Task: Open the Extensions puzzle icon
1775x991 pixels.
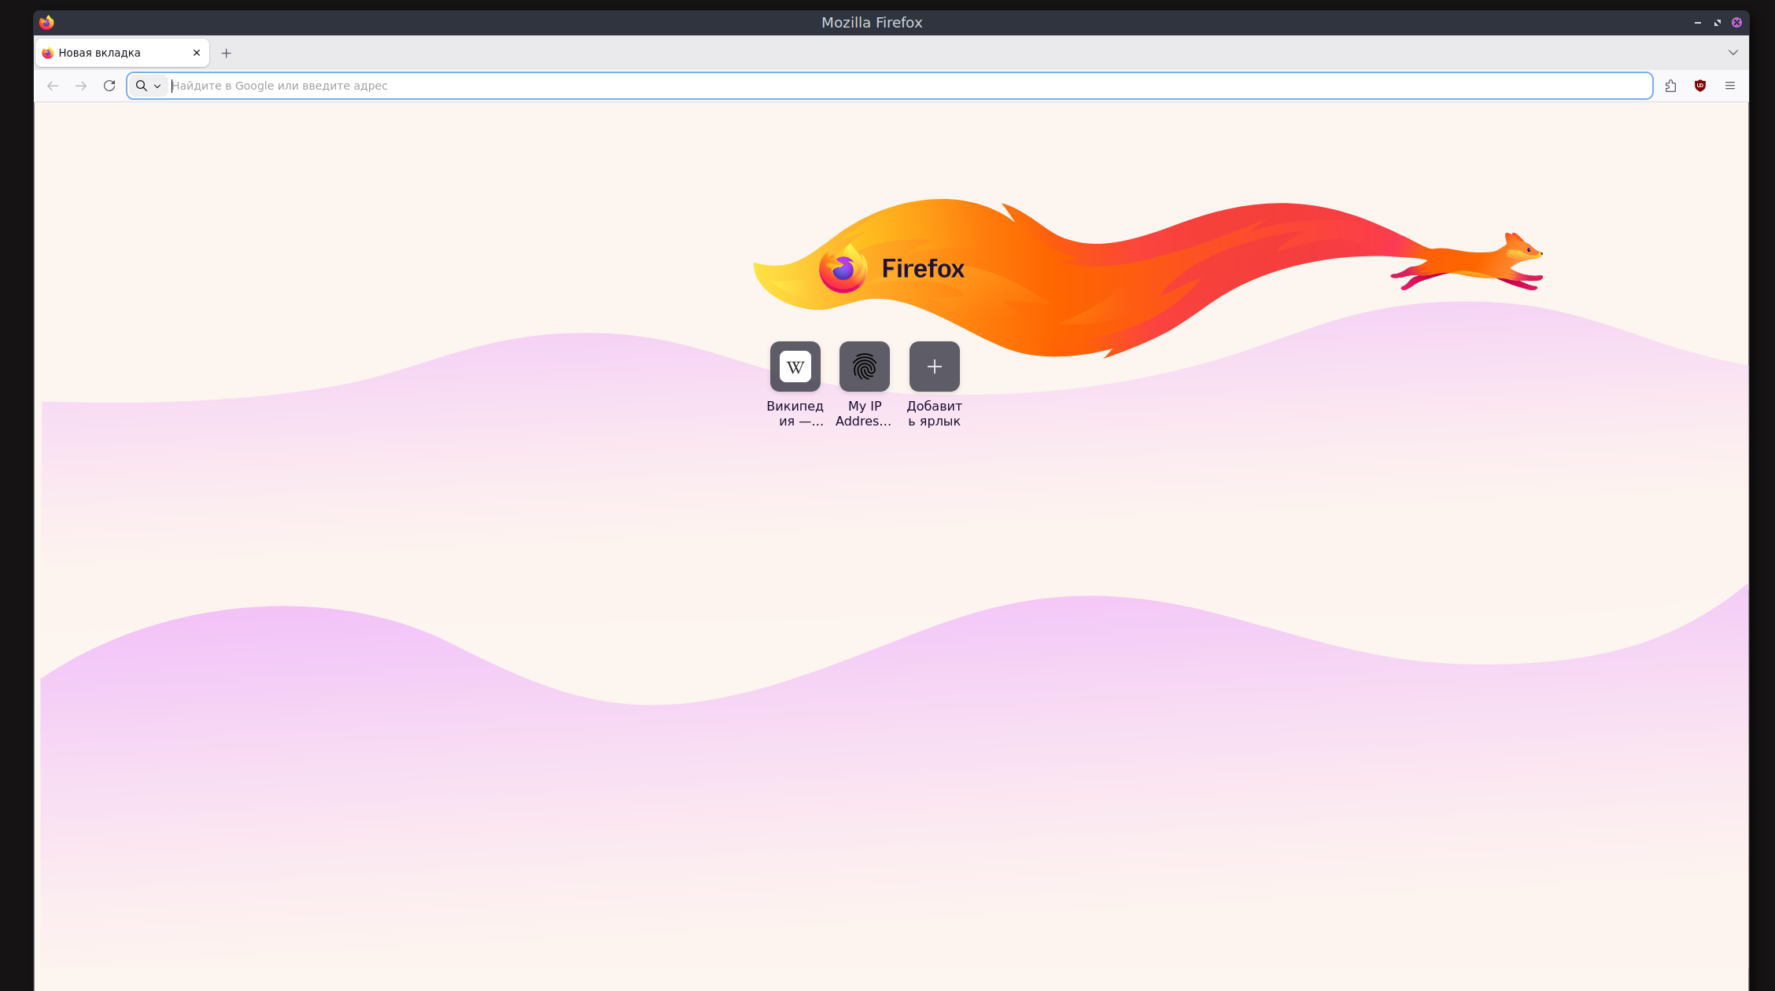Action: pos(1670,86)
